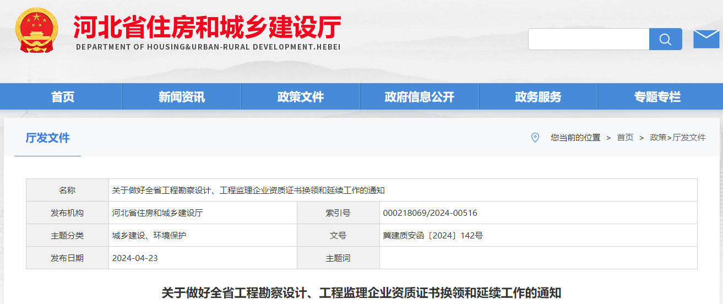Click the 您当前的位置 label
The height and width of the screenshot is (304, 723).
(x=575, y=138)
